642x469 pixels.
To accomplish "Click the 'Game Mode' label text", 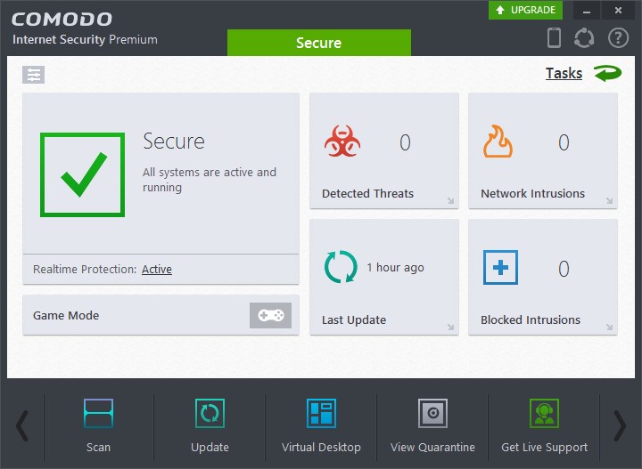I will pyautogui.click(x=66, y=315).
